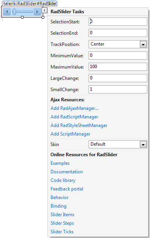
Task: Open the Examples online resource link
Action: (60, 163)
